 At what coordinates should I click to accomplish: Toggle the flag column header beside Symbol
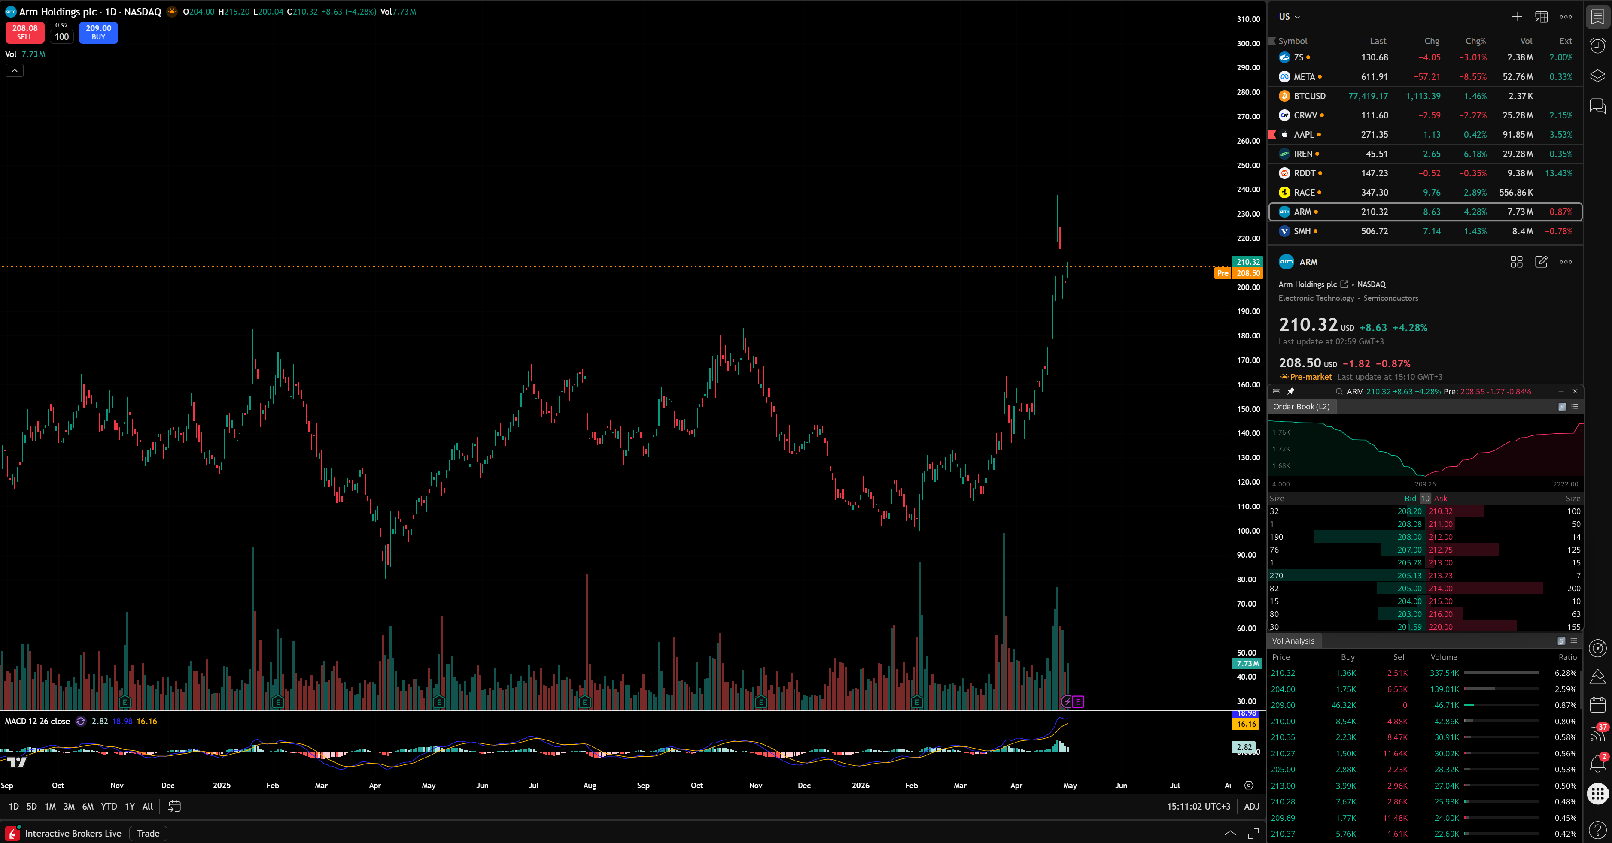point(1271,41)
